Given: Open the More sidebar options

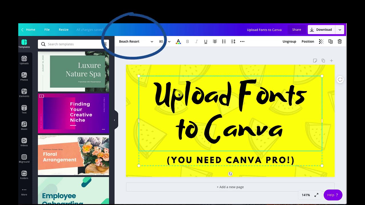Looking at the screenshot, I should tap(24, 192).
